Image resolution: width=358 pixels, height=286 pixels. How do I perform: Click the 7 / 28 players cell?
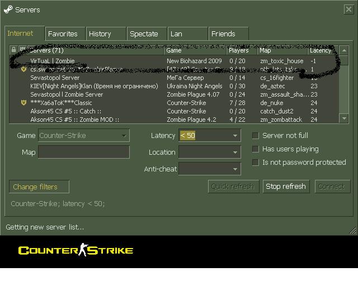(237, 103)
